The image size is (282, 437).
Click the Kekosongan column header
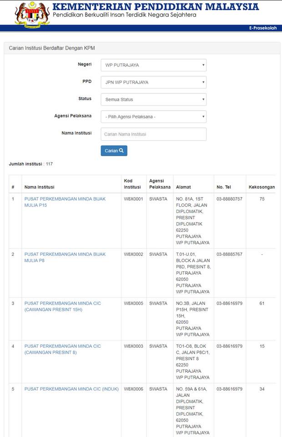click(x=262, y=187)
